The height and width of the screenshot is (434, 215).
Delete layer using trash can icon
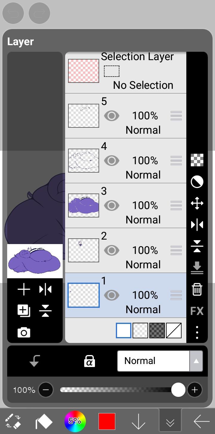197,290
